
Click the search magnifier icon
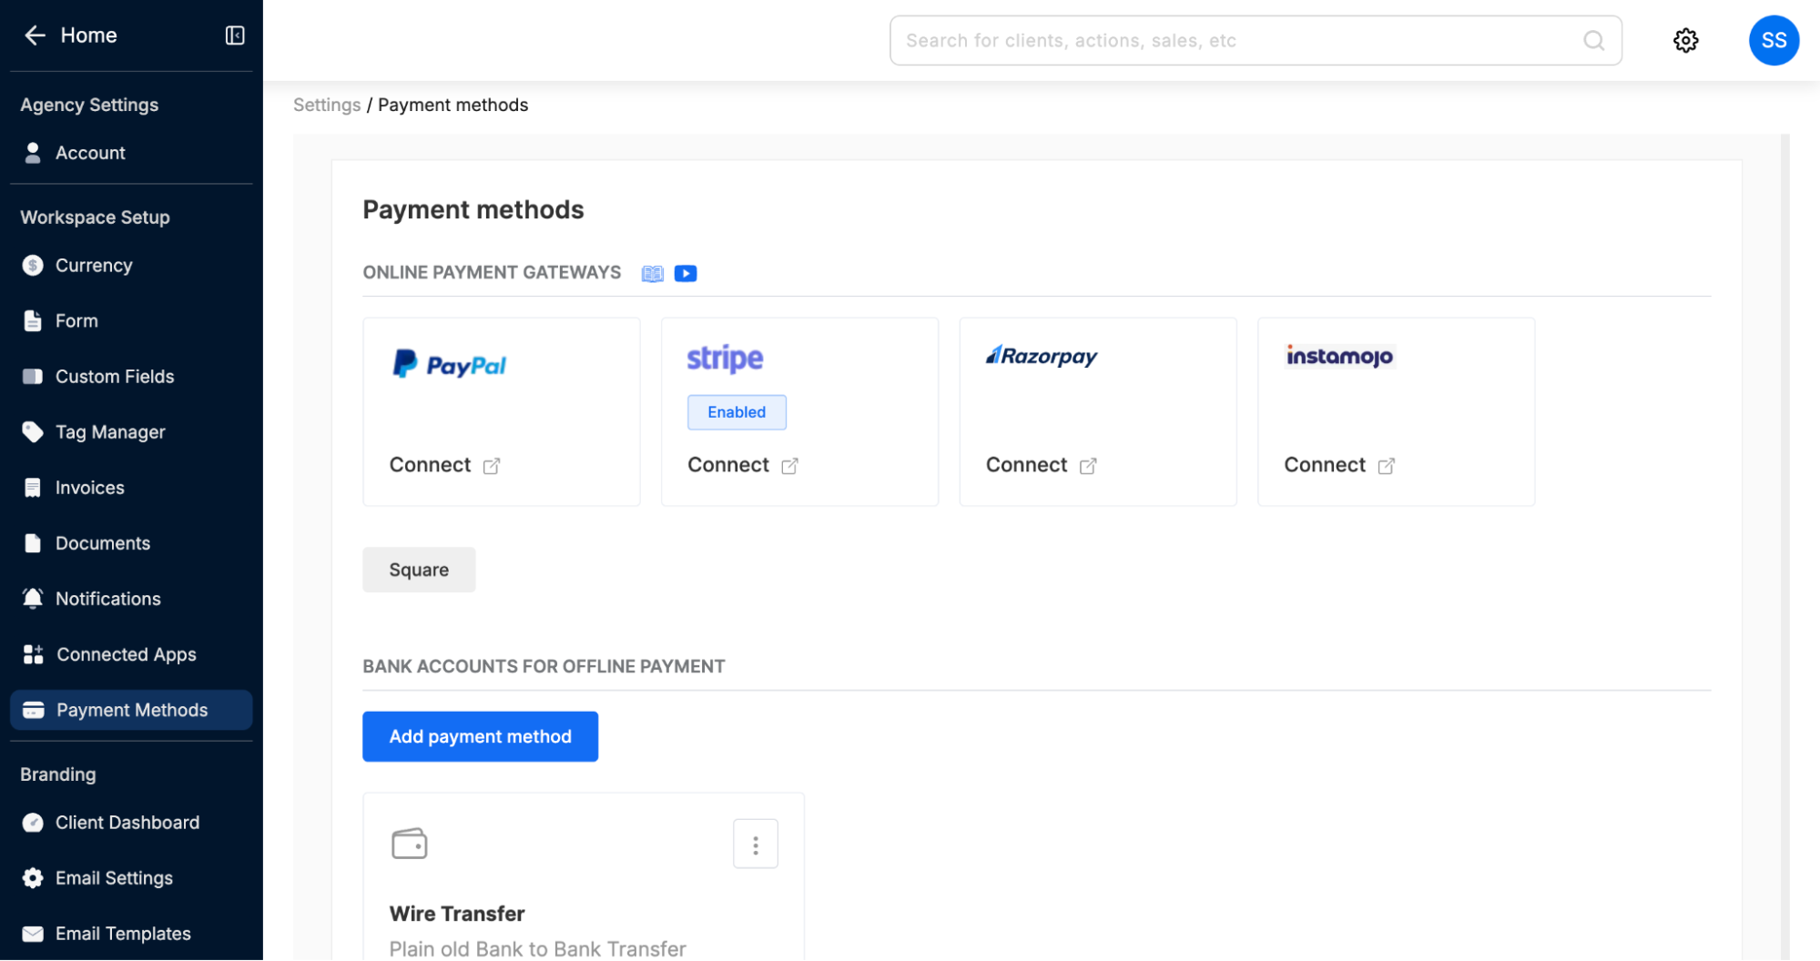coord(1593,40)
